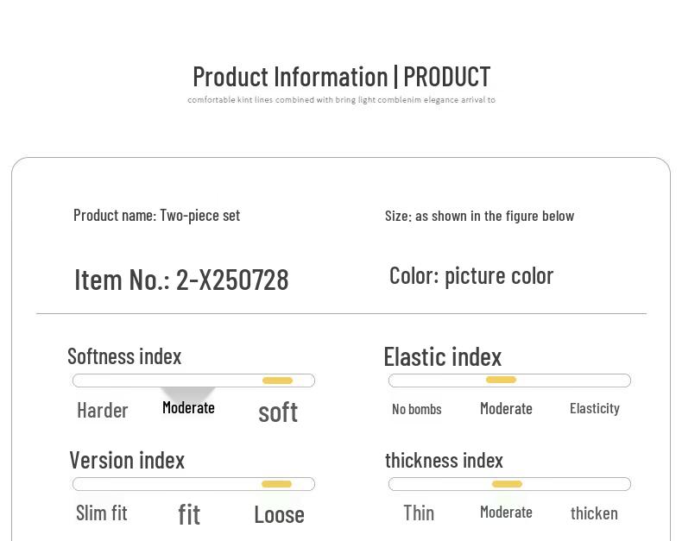This screenshot has width=682, height=541.
Task: Click the Version index slider bar
Action: pos(193,484)
